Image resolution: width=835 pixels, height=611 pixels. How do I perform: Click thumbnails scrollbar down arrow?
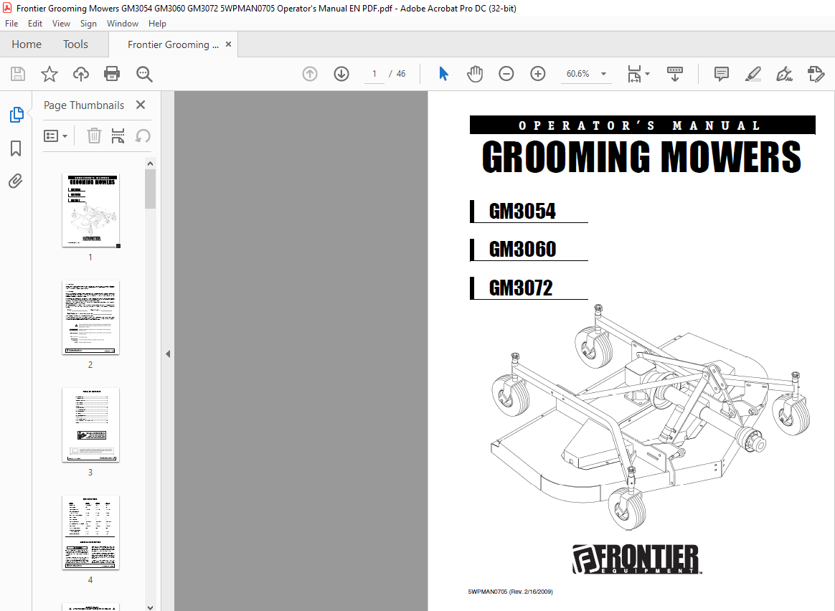150,607
